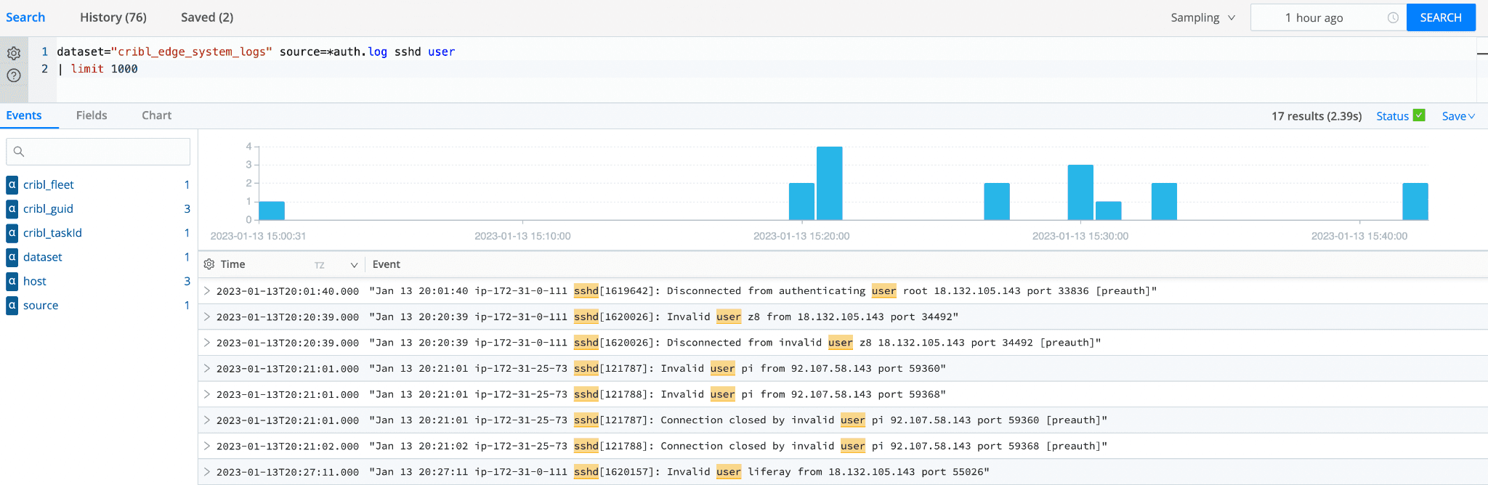
Task: Open the Save dropdown menu
Action: pyautogui.click(x=1457, y=116)
